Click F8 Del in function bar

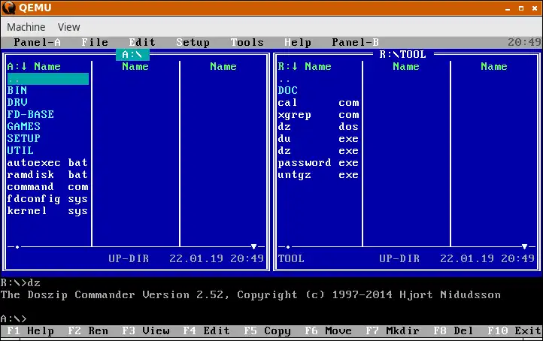tap(454, 331)
